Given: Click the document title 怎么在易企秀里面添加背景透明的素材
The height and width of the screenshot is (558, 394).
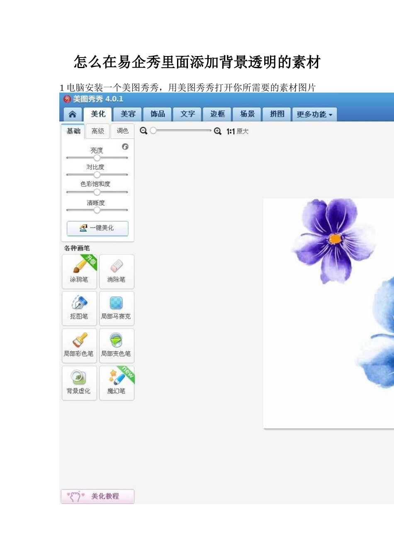Looking at the screenshot, I should (197, 62).
